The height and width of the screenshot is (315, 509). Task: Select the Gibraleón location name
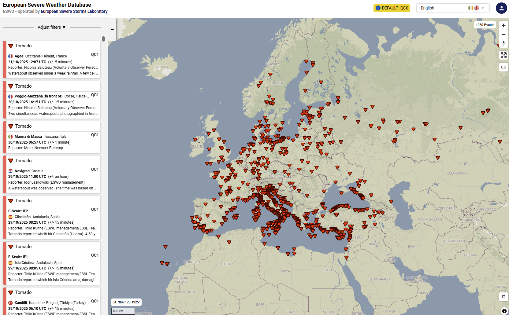[23, 217]
